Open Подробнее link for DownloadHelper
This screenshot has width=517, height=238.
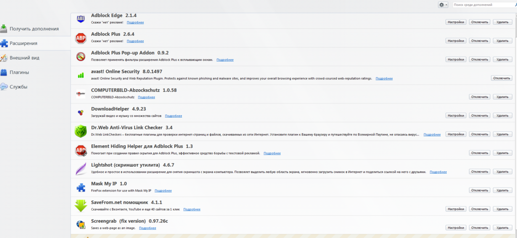pyautogui.click(x=174, y=116)
